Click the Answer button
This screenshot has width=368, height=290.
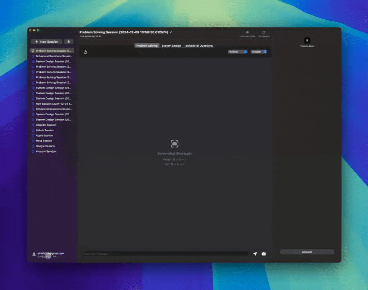pos(306,251)
